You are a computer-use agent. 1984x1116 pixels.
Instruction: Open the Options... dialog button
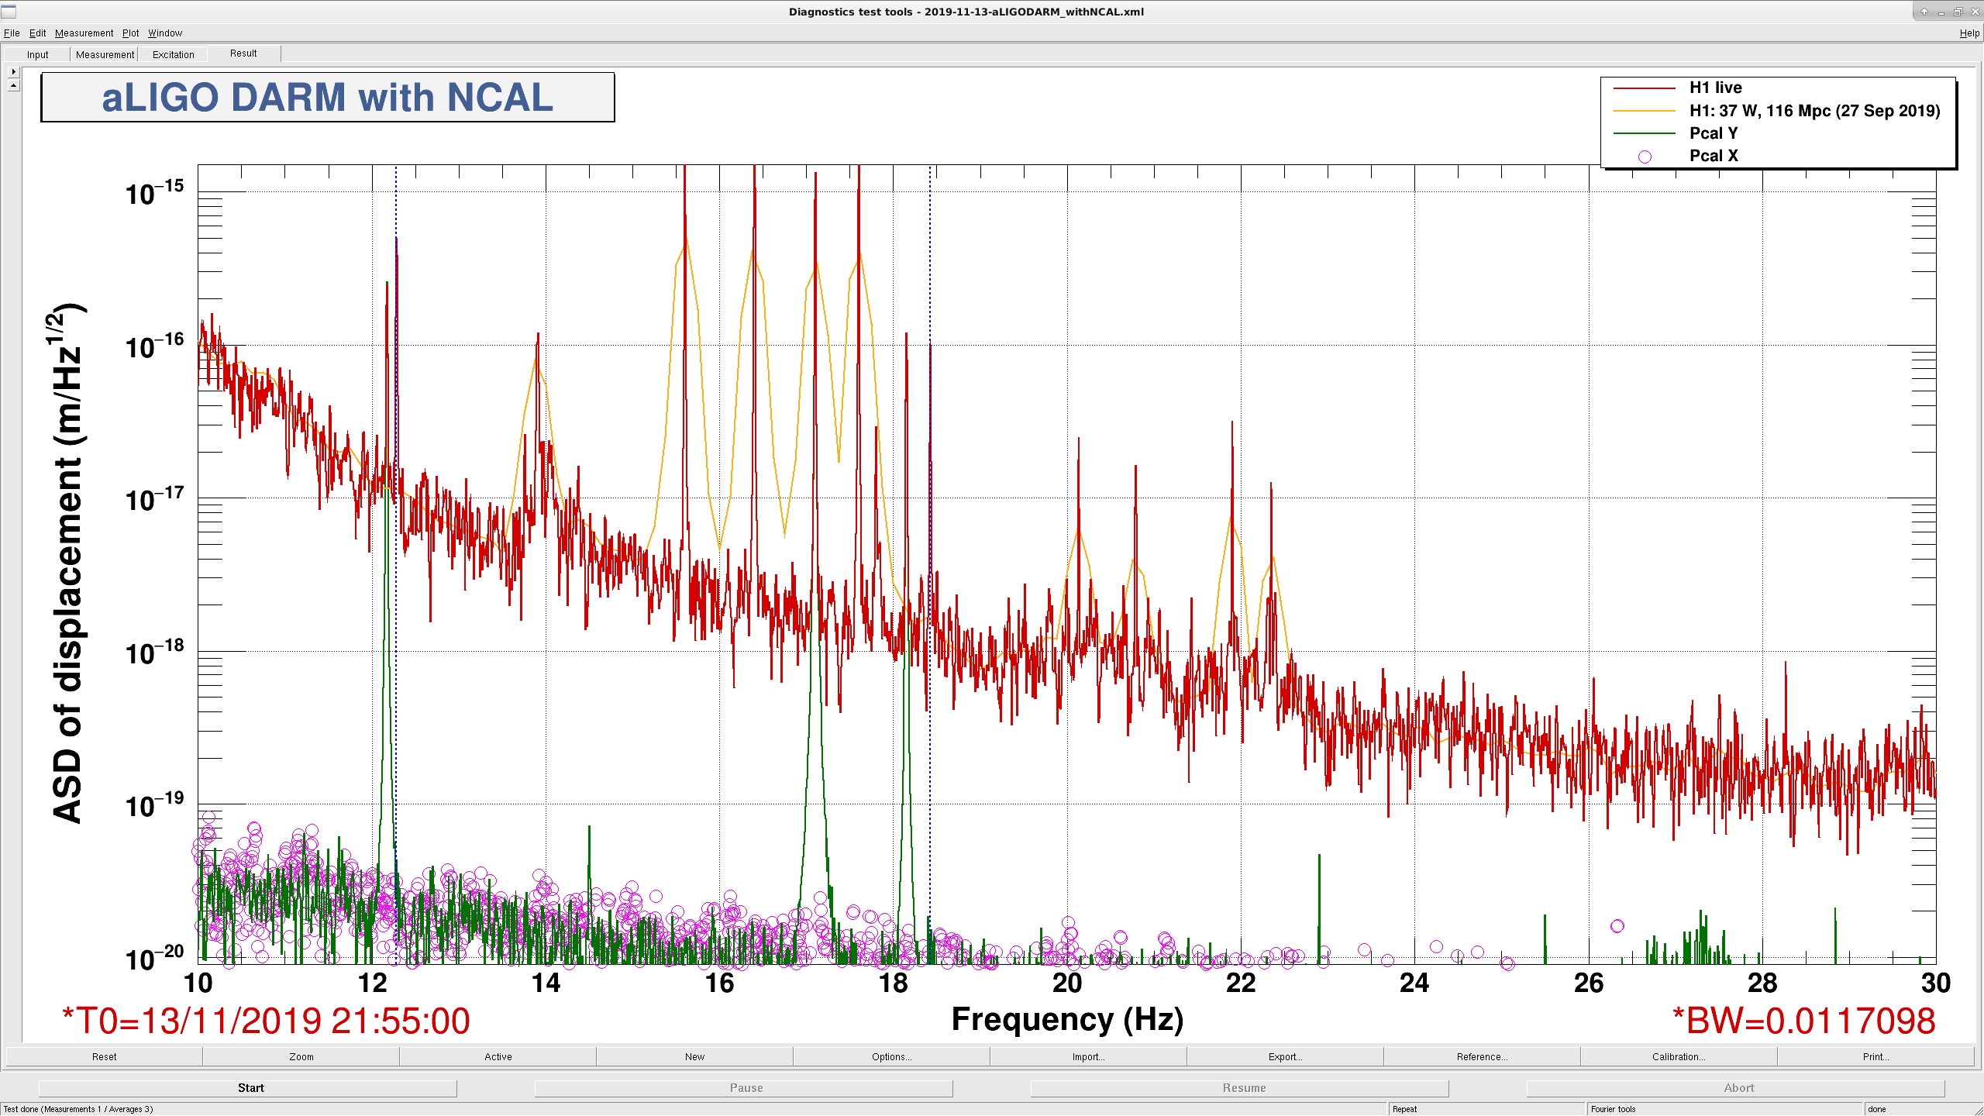click(x=891, y=1056)
